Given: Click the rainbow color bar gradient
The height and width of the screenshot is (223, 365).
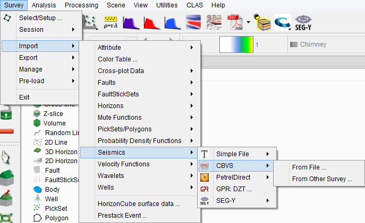Looking at the screenshot, I should pos(236,45).
